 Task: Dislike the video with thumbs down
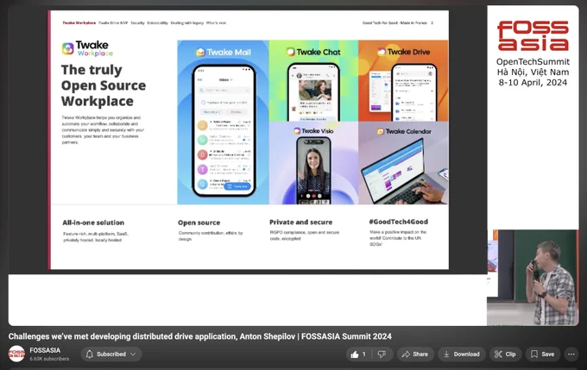tap(382, 354)
